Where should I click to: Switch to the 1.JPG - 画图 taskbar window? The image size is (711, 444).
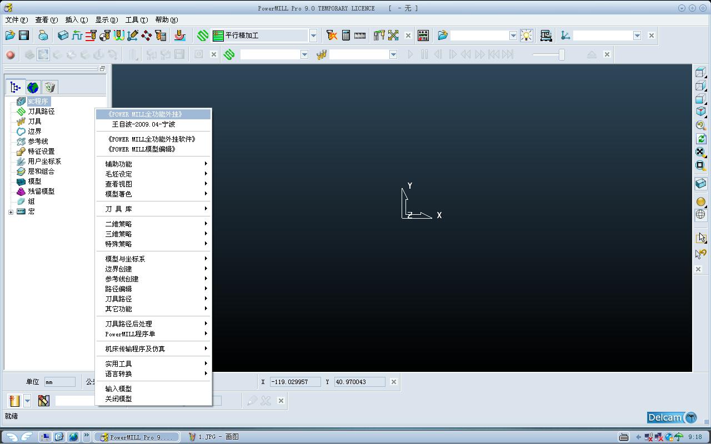click(214, 437)
